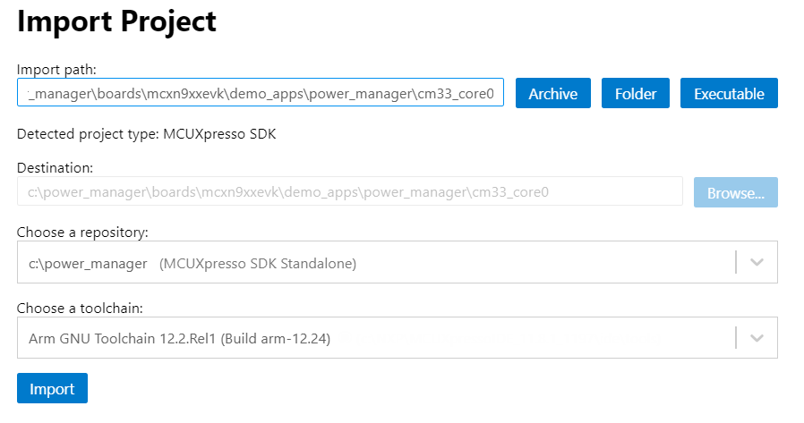Image resolution: width=804 pixels, height=423 pixels.
Task: Click the "Import path:" label
Action: (56, 69)
